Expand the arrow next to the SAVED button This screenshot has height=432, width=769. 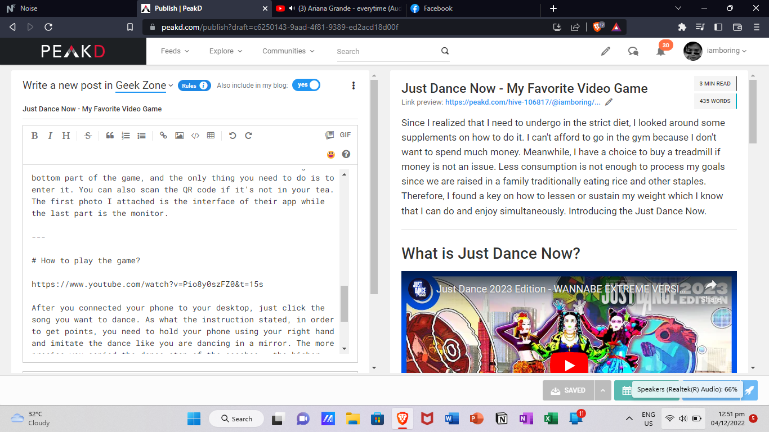(603, 390)
